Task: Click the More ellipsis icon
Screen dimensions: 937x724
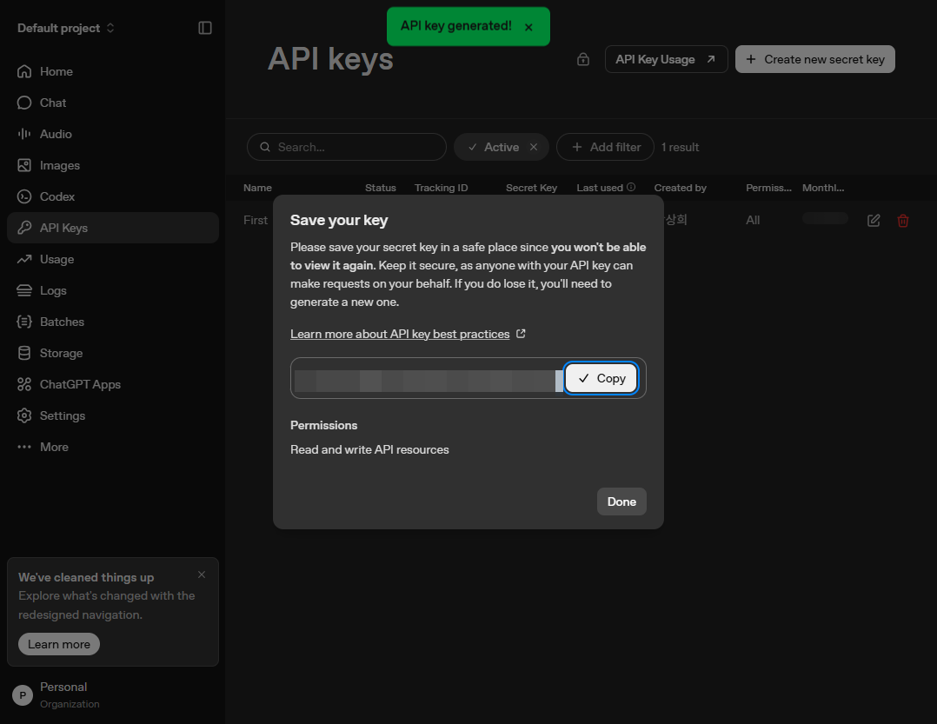Action: click(24, 447)
